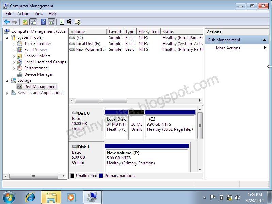Collapse the Storage node arrow
272x204 pixels.
tap(7, 81)
